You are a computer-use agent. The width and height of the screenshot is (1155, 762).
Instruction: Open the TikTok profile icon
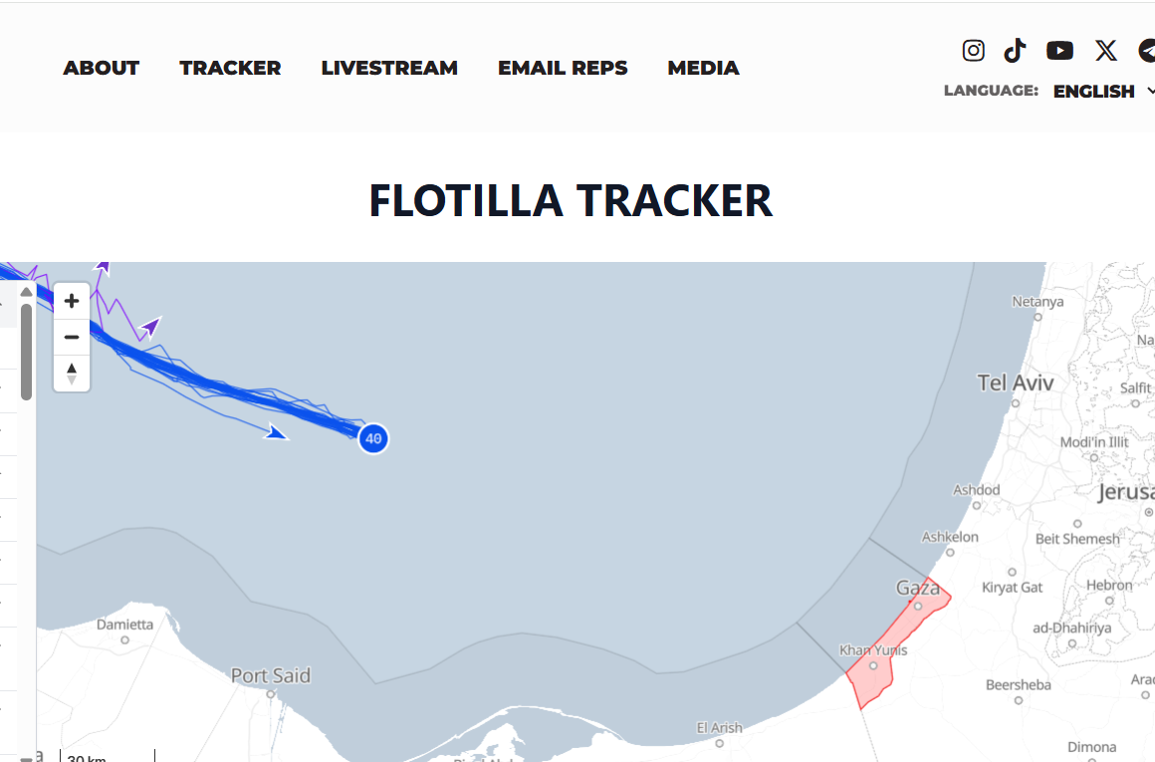(1015, 51)
